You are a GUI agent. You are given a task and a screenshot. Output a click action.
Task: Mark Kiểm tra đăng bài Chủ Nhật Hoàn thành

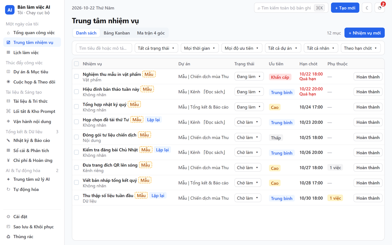tap(368, 152)
